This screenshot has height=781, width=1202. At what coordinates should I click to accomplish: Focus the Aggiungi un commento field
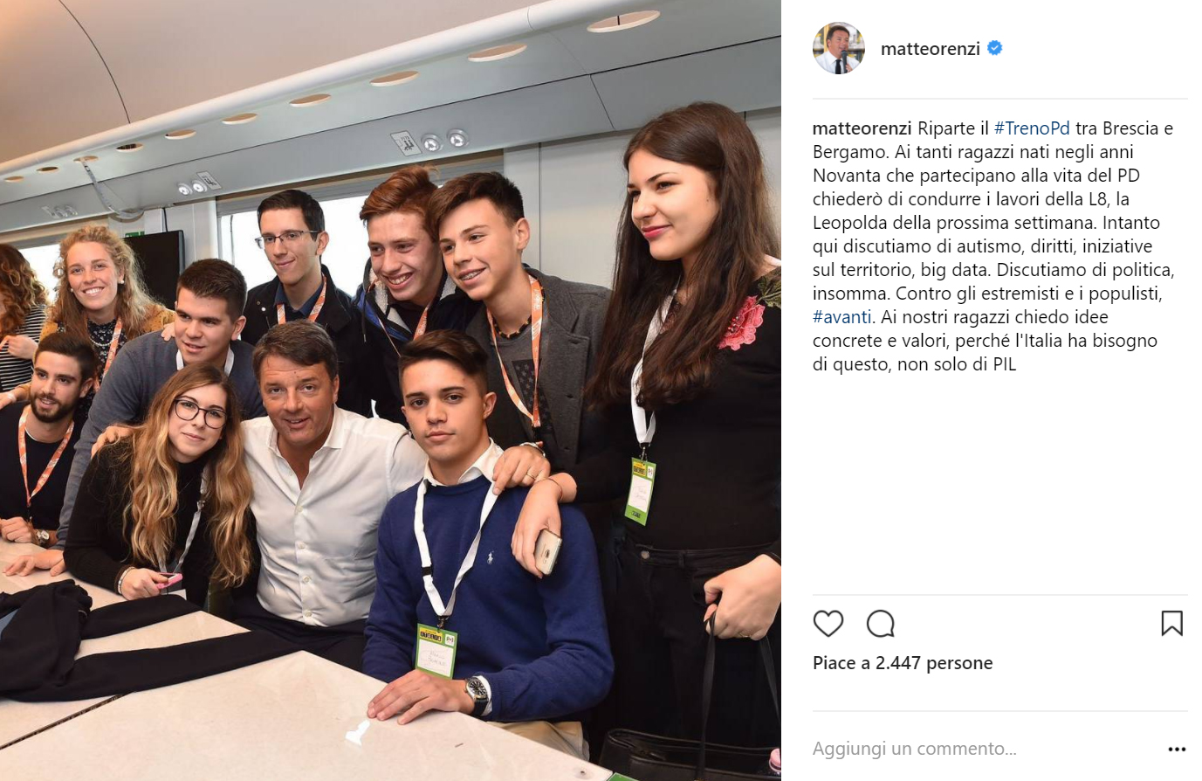[x=986, y=749]
